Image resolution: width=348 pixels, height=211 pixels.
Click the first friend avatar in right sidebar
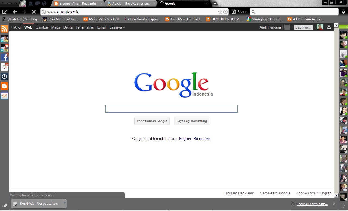point(343,35)
